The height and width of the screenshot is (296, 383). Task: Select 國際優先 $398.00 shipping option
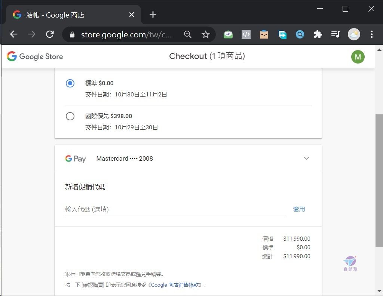click(70, 116)
